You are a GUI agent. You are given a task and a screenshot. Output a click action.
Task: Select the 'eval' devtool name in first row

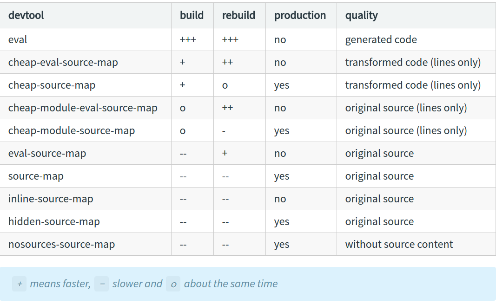(x=18, y=40)
